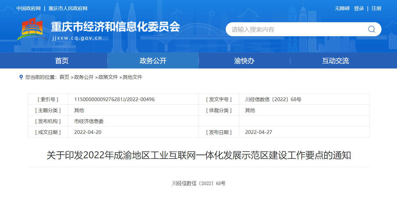Click the 登录 login link
Screen dimensions: 397x200
click(359, 9)
